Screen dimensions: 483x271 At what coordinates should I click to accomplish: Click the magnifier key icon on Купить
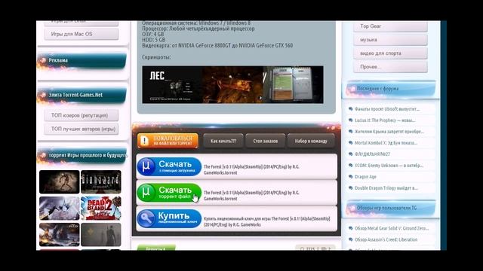point(146,219)
